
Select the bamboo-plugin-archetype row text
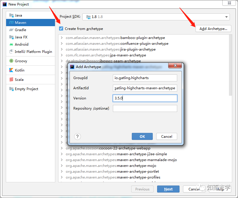point(115,38)
